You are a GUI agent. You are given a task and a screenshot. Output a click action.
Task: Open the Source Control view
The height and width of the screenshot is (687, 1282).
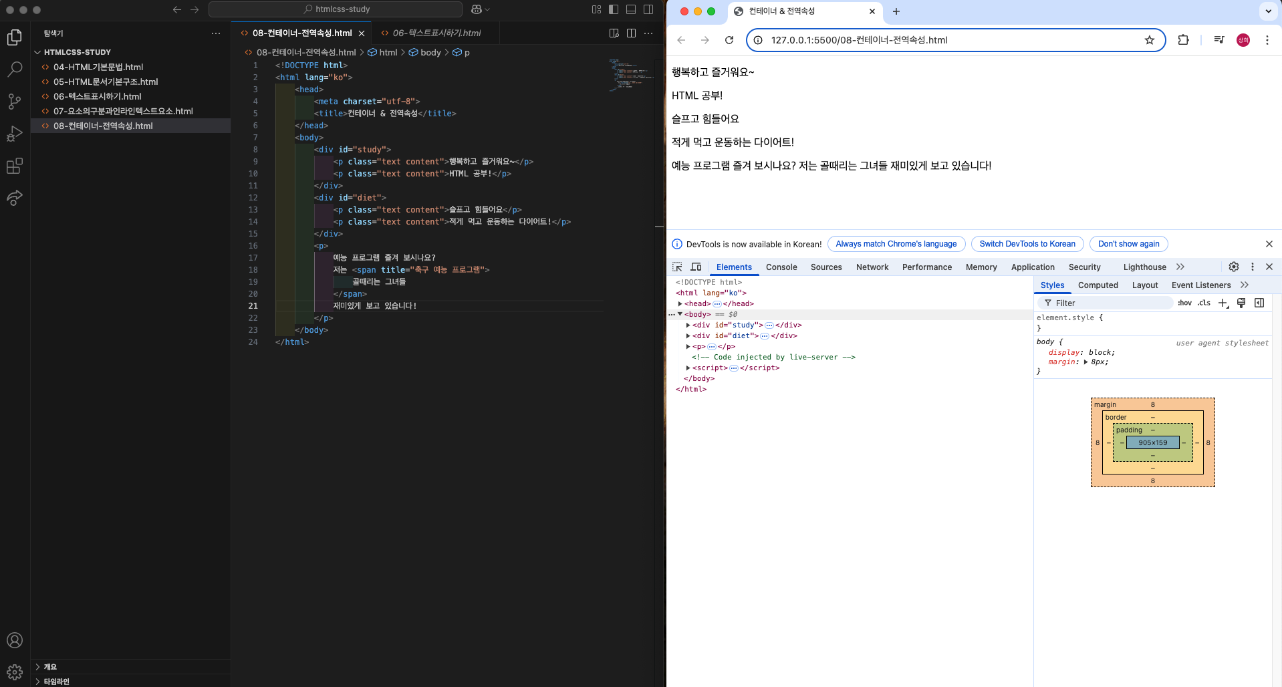coord(15,101)
